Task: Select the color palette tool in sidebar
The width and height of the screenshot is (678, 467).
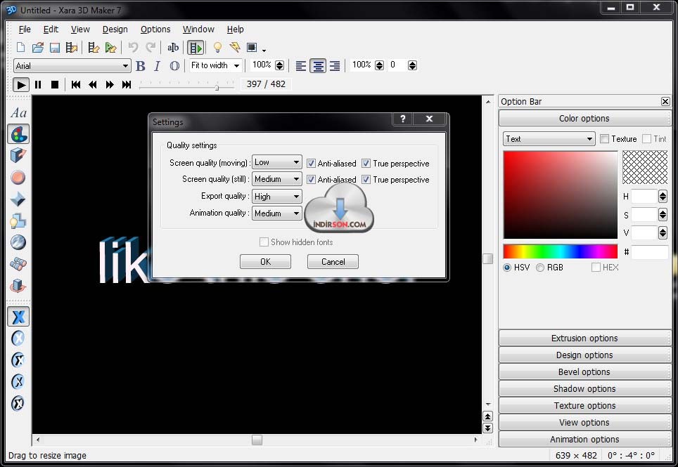Action: (x=18, y=134)
